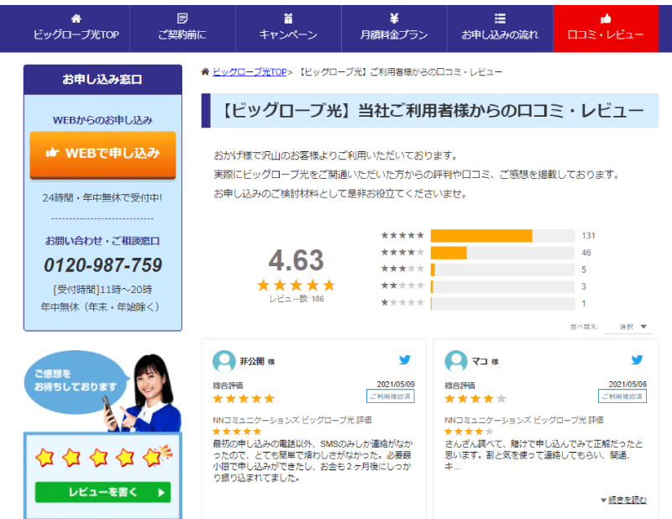Open the キャンペーン nav tab
The height and width of the screenshot is (519, 672).
288,29
